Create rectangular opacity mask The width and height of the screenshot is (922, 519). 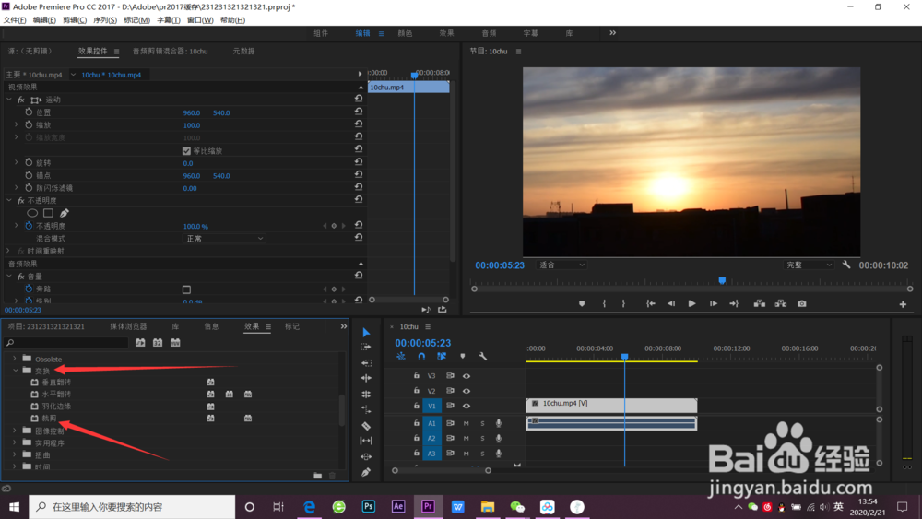pyautogui.click(x=48, y=213)
